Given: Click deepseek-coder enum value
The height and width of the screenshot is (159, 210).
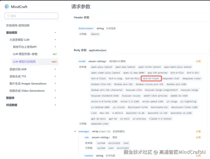Looking at the screenshot, I should pos(192,78).
